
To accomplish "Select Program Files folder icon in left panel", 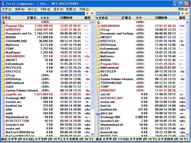I will pyautogui.click(x=4, y=26).
